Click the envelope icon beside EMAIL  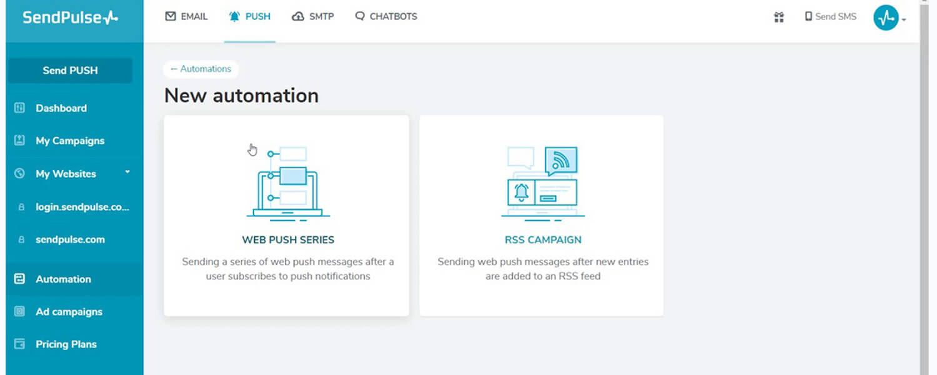coord(171,16)
